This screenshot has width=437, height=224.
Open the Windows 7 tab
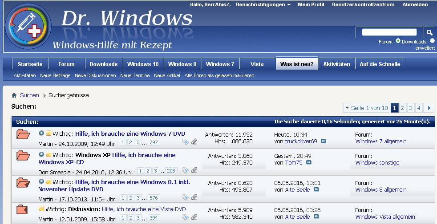point(220,64)
